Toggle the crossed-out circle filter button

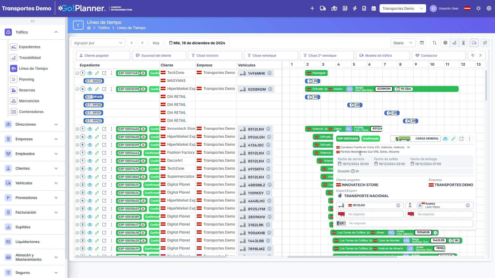[x=485, y=43]
